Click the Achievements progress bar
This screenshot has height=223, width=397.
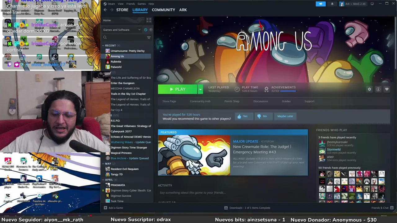click(288, 91)
